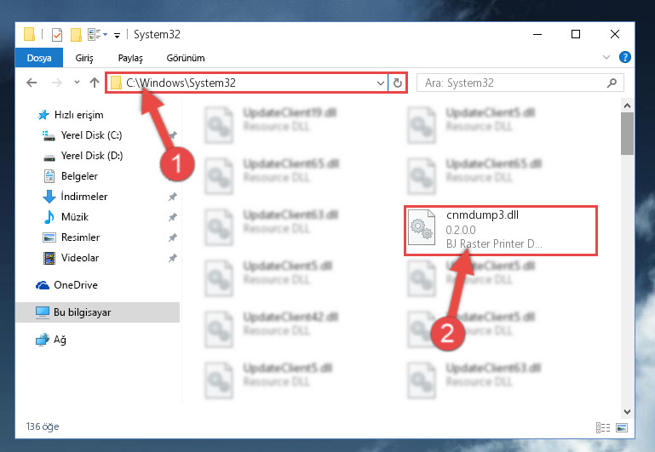Expand the address bar history dropdown
Screen dimensions: 655x452
[380, 83]
